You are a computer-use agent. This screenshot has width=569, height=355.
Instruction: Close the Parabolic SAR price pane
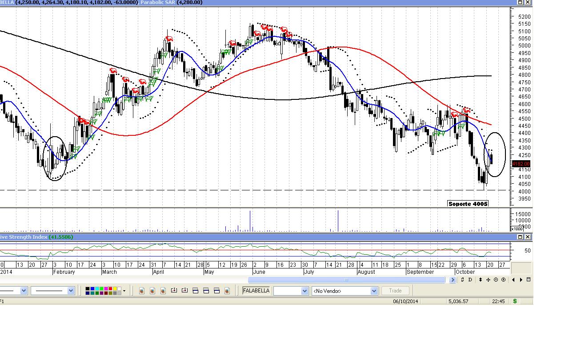coord(528,2)
